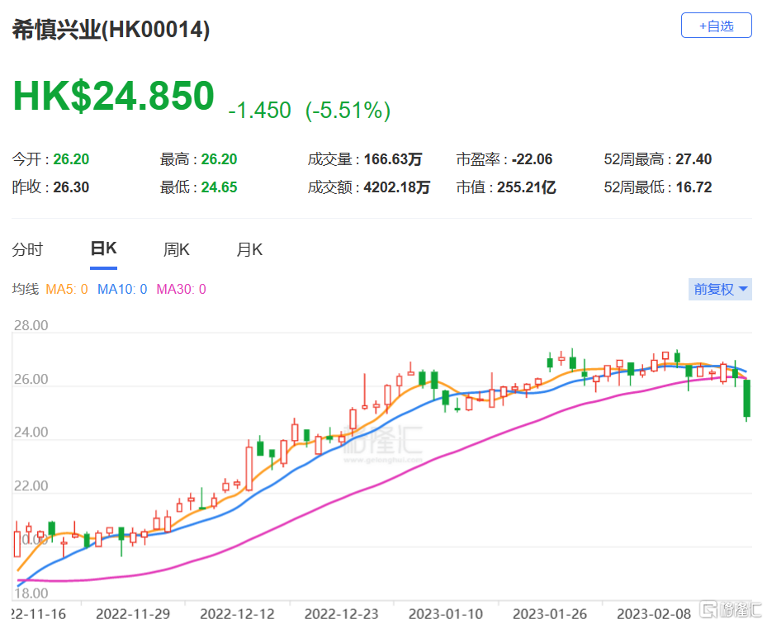
Task: Click the 28.00 price axis label
Action: click(x=31, y=326)
